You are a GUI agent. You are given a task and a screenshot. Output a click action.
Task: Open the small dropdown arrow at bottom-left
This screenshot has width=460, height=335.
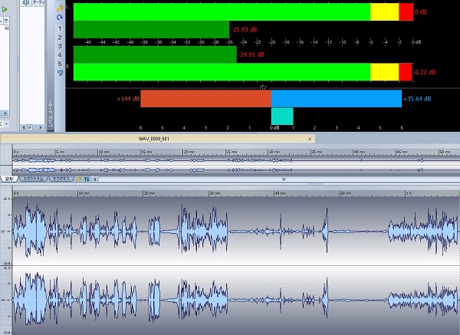click(x=6, y=124)
